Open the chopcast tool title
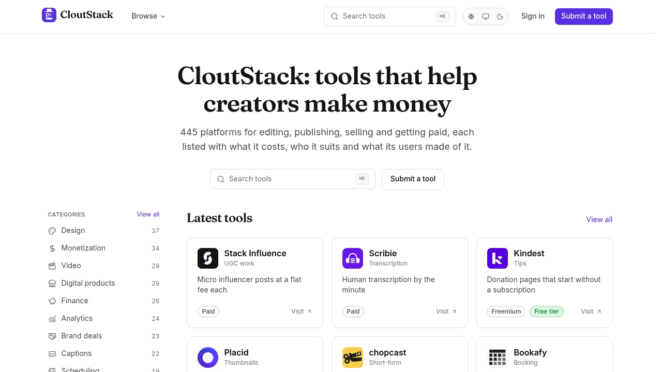Viewport: 662px width, 372px height. [x=387, y=352]
